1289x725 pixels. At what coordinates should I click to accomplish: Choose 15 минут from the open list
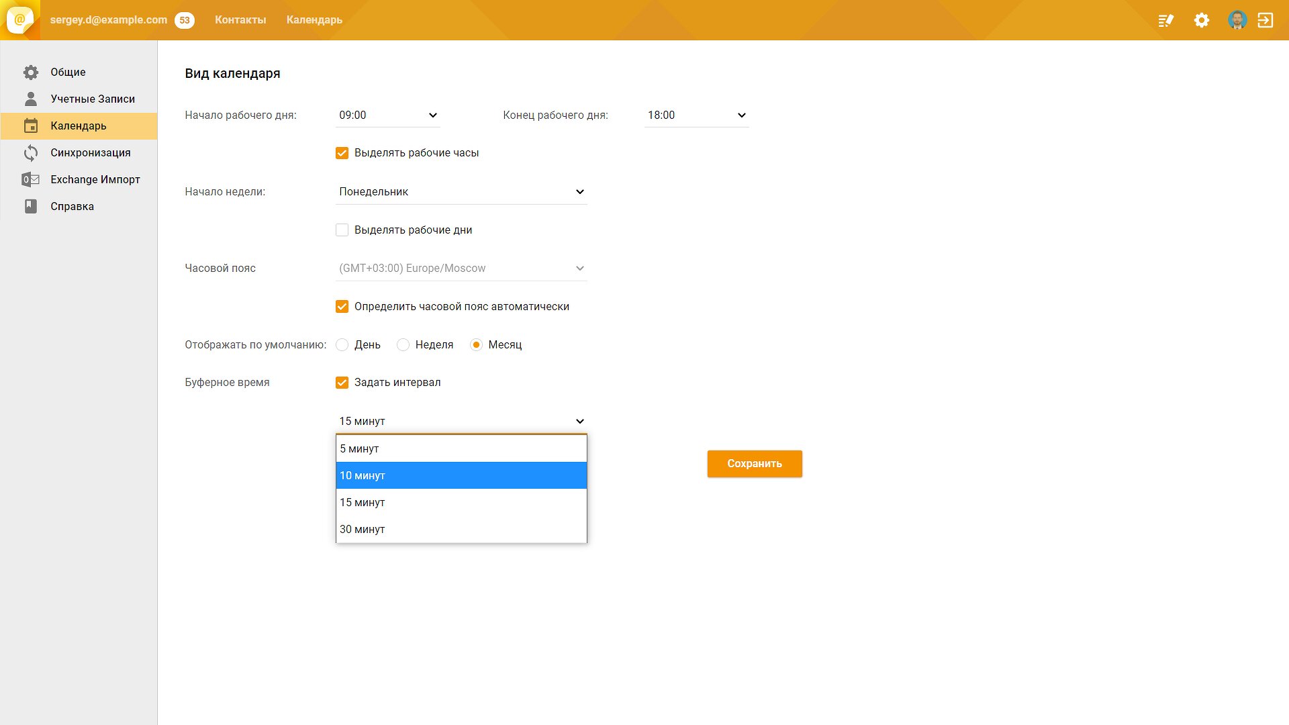pos(461,502)
